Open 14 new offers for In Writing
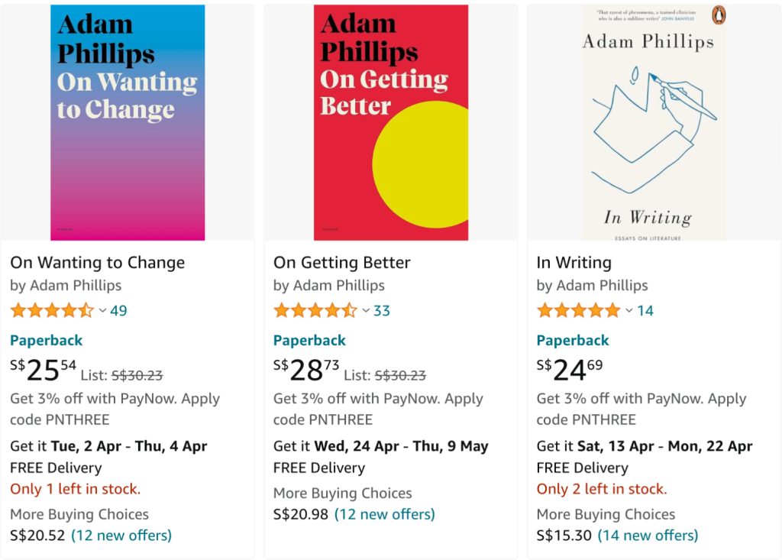Screen dimensions: 782x560 (648, 535)
